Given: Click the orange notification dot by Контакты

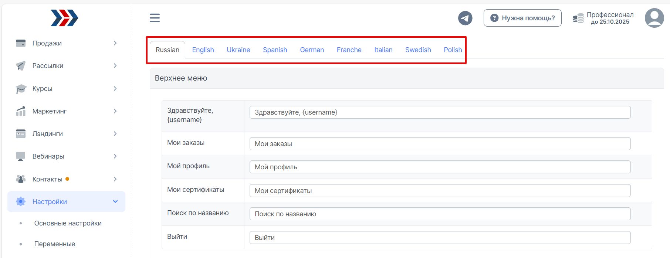Looking at the screenshot, I should [x=67, y=179].
